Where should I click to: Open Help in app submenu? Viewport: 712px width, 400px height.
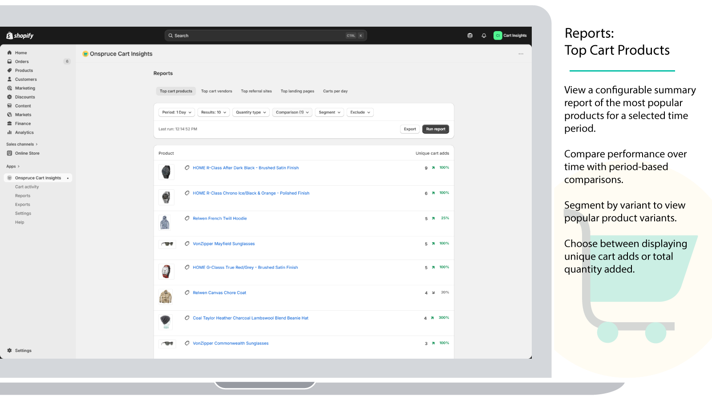(20, 223)
